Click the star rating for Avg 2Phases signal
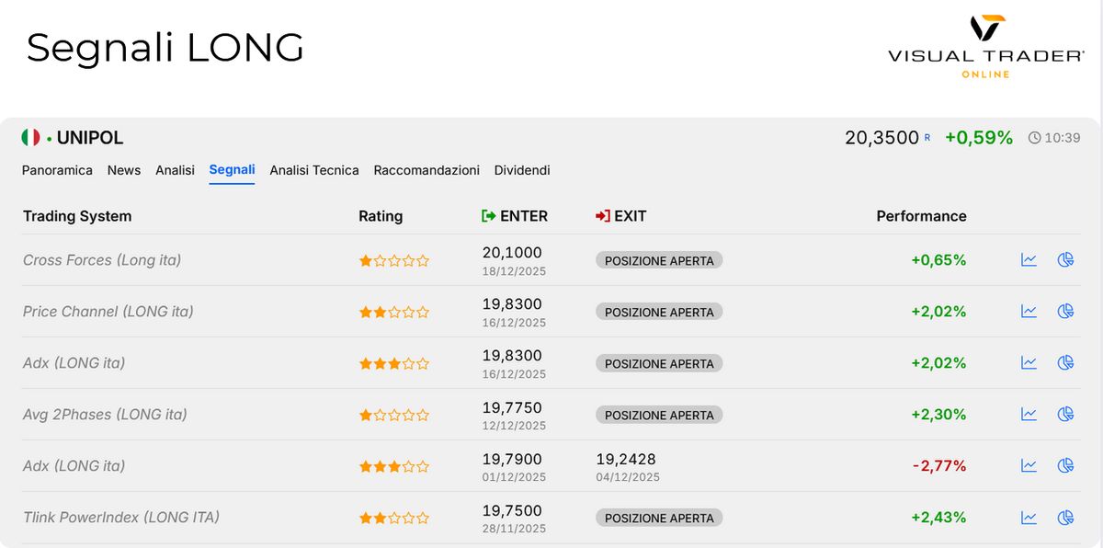 tap(393, 414)
